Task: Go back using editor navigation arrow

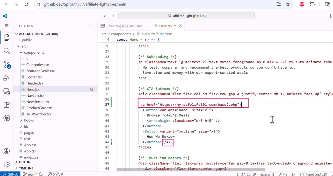Action: pos(105,16)
